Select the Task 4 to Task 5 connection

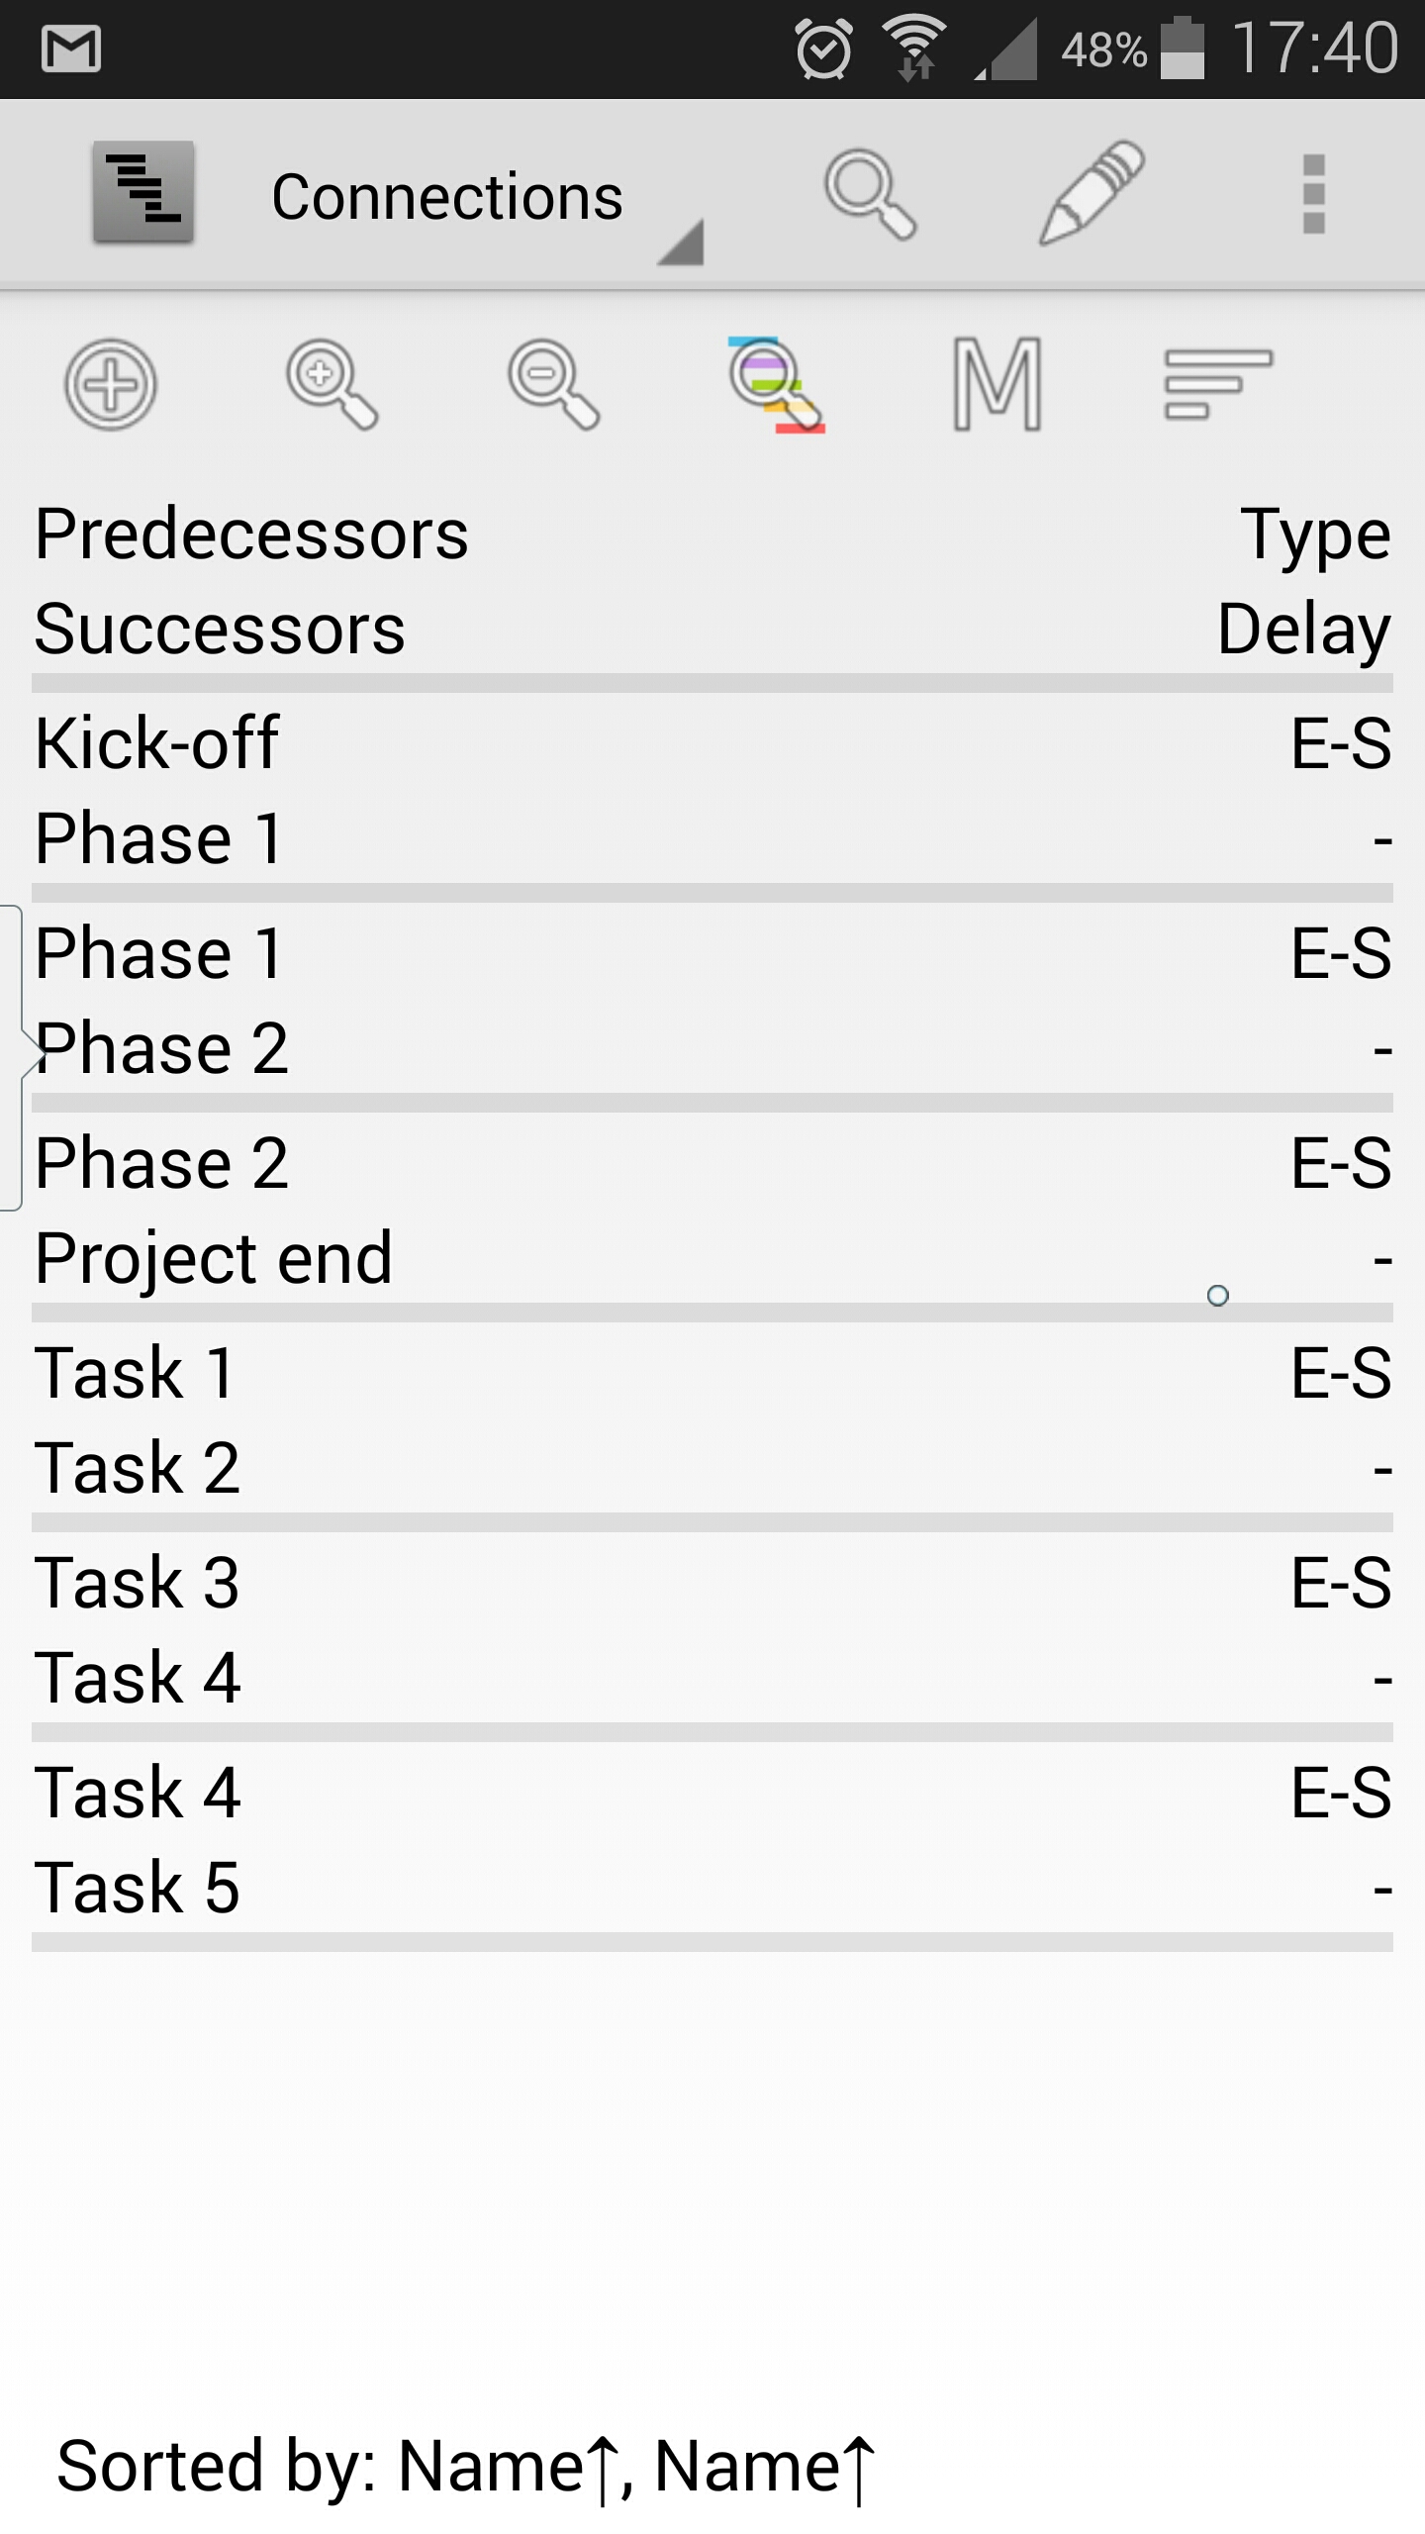pyautogui.click(x=712, y=1839)
